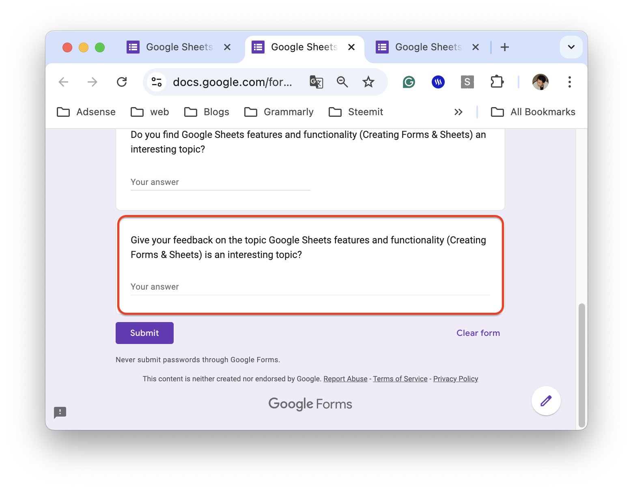633x490 pixels.
Task: Open the Steemit bookmarks folder
Action: pos(356,112)
